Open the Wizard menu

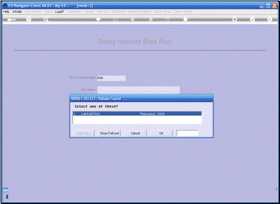point(90,11)
